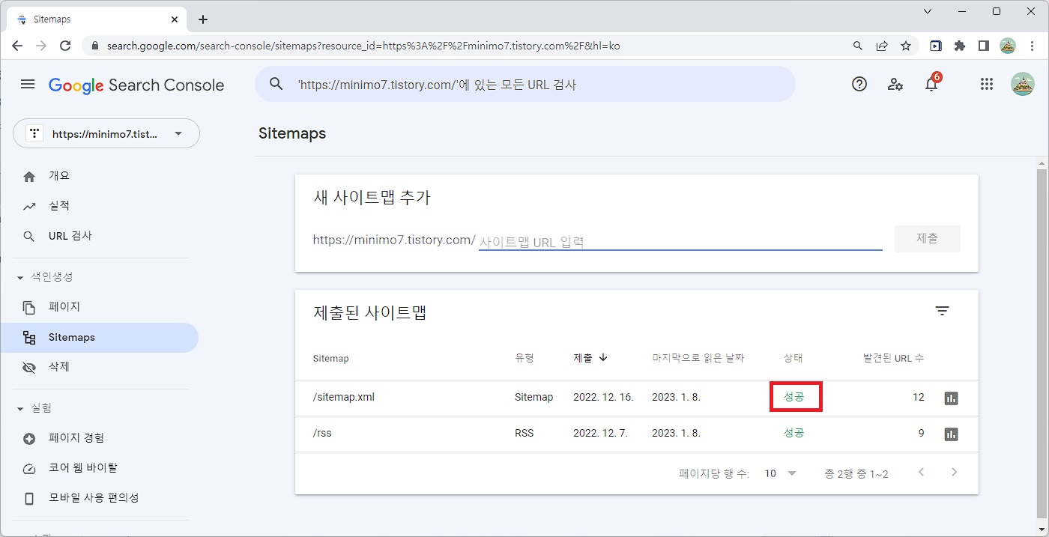Screen dimensions: 1049x537
Task: Open 개요 in the sidebar
Action: pyautogui.click(x=100, y=176)
